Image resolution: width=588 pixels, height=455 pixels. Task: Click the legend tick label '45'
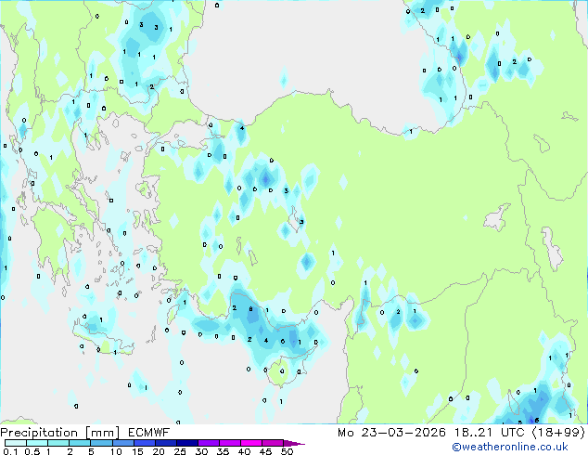point(265,451)
